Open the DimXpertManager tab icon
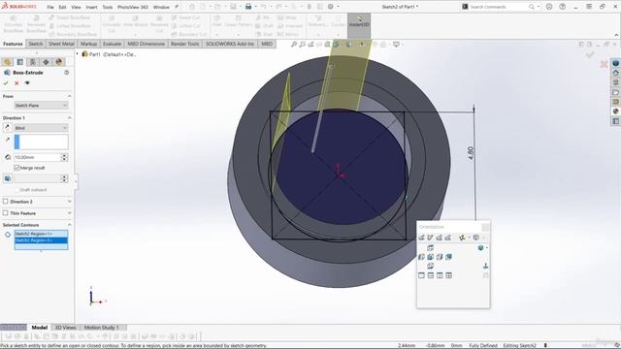The width and height of the screenshot is (621, 349). (46, 62)
